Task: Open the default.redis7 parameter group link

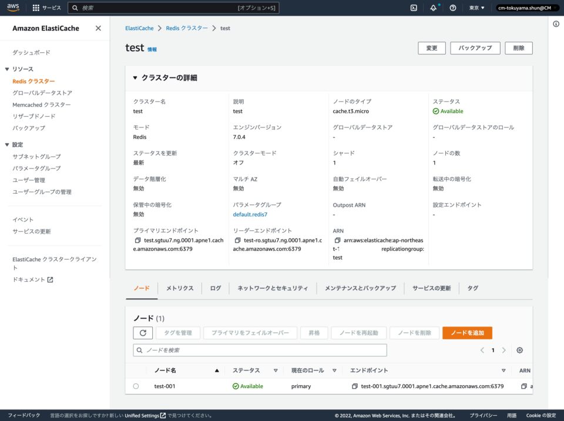Action: click(250, 214)
